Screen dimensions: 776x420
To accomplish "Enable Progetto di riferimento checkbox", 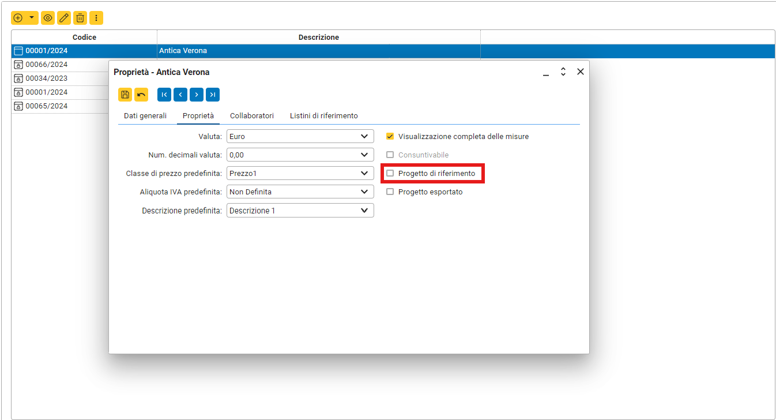I will (x=390, y=174).
